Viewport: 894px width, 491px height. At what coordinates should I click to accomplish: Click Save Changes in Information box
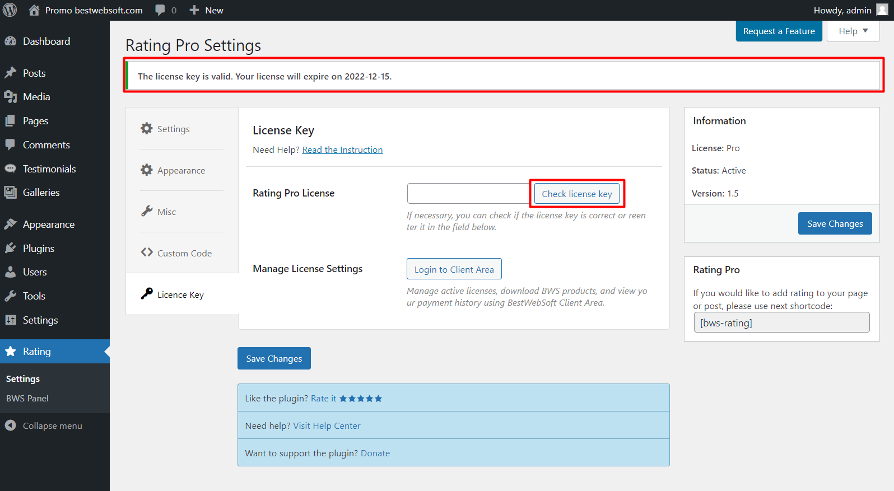(835, 223)
